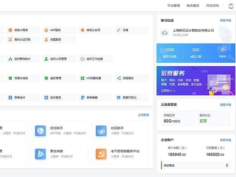The height and width of the screenshot is (177, 236).
Task: Click the 企业账户 panel heading
Action: coord(167,140)
